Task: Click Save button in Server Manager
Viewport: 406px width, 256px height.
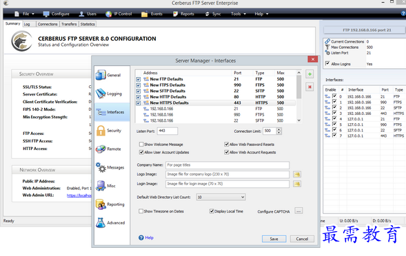Action: 274,239
